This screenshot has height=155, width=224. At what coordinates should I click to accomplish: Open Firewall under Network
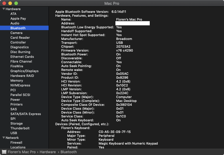pos(16,142)
